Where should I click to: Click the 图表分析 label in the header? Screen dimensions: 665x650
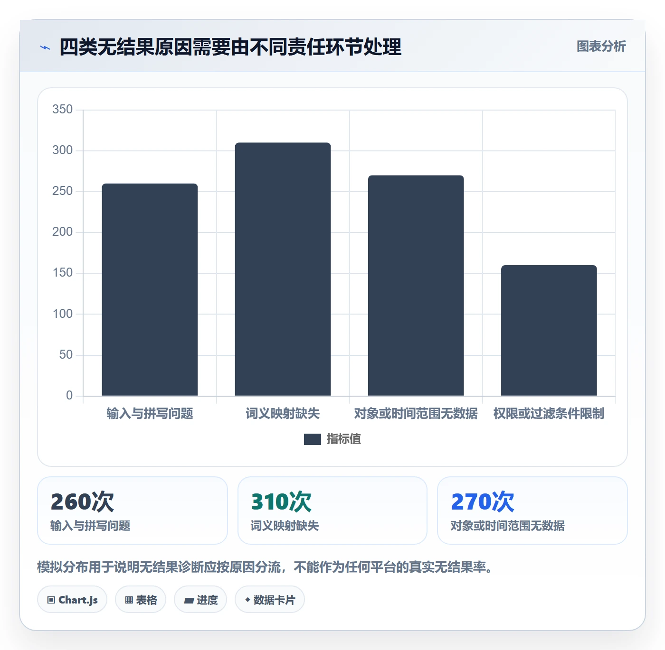601,46
